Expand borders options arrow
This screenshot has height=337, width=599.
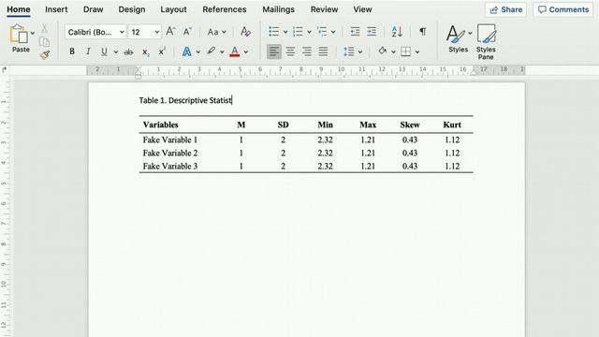click(x=417, y=52)
